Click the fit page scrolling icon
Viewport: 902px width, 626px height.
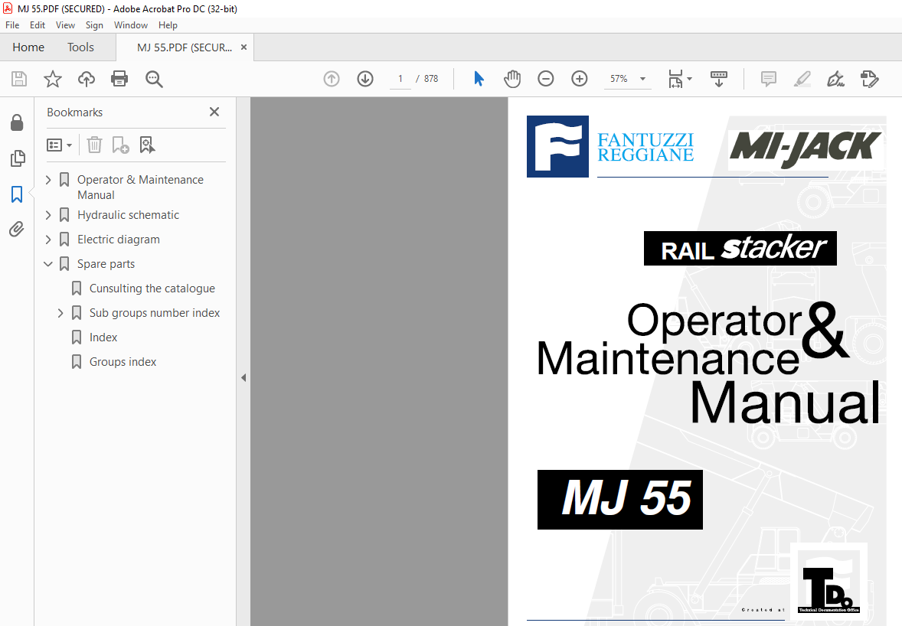[675, 79]
